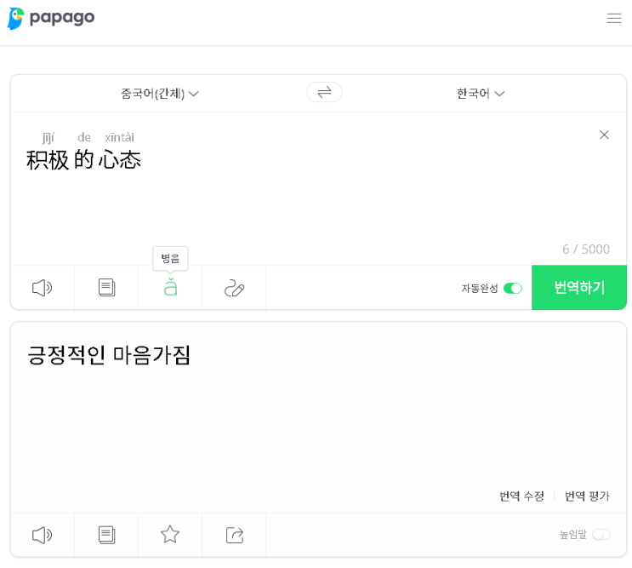The height and width of the screenshot is (568, 632).
Task: Open the handwriting input icon
Action: 234,288
